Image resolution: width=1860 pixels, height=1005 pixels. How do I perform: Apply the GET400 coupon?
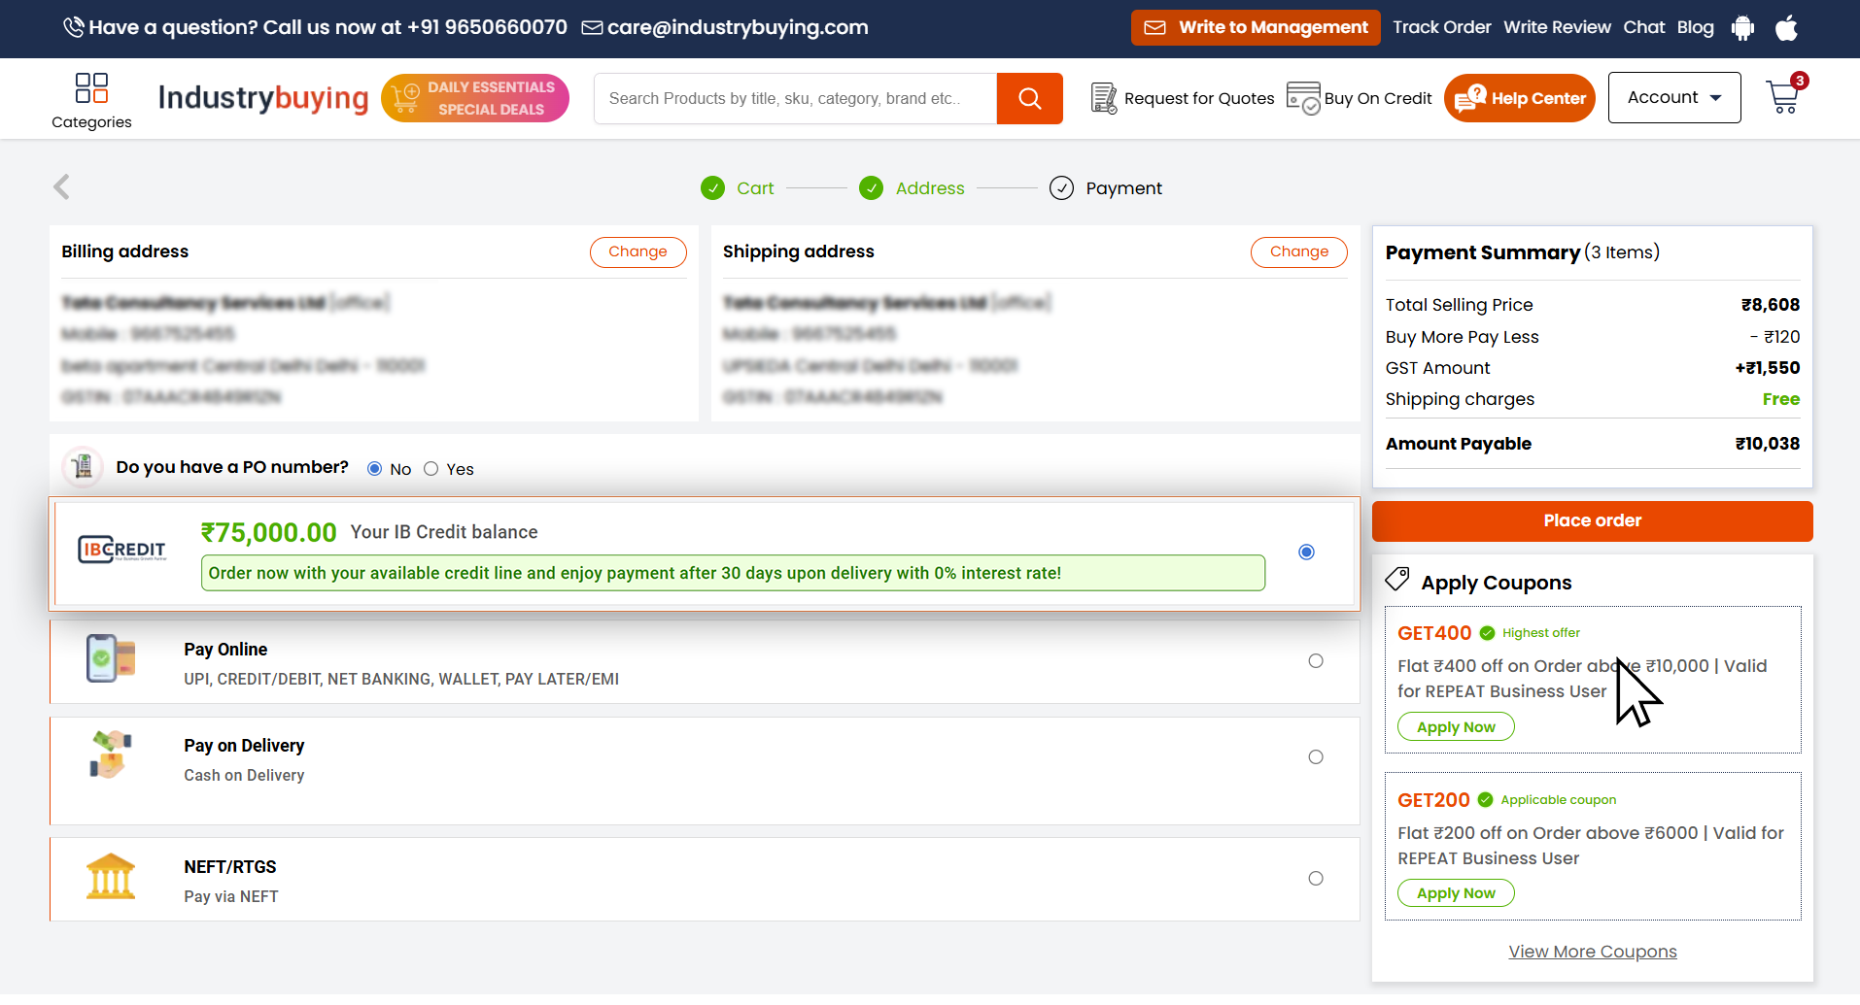point(1455,727)
